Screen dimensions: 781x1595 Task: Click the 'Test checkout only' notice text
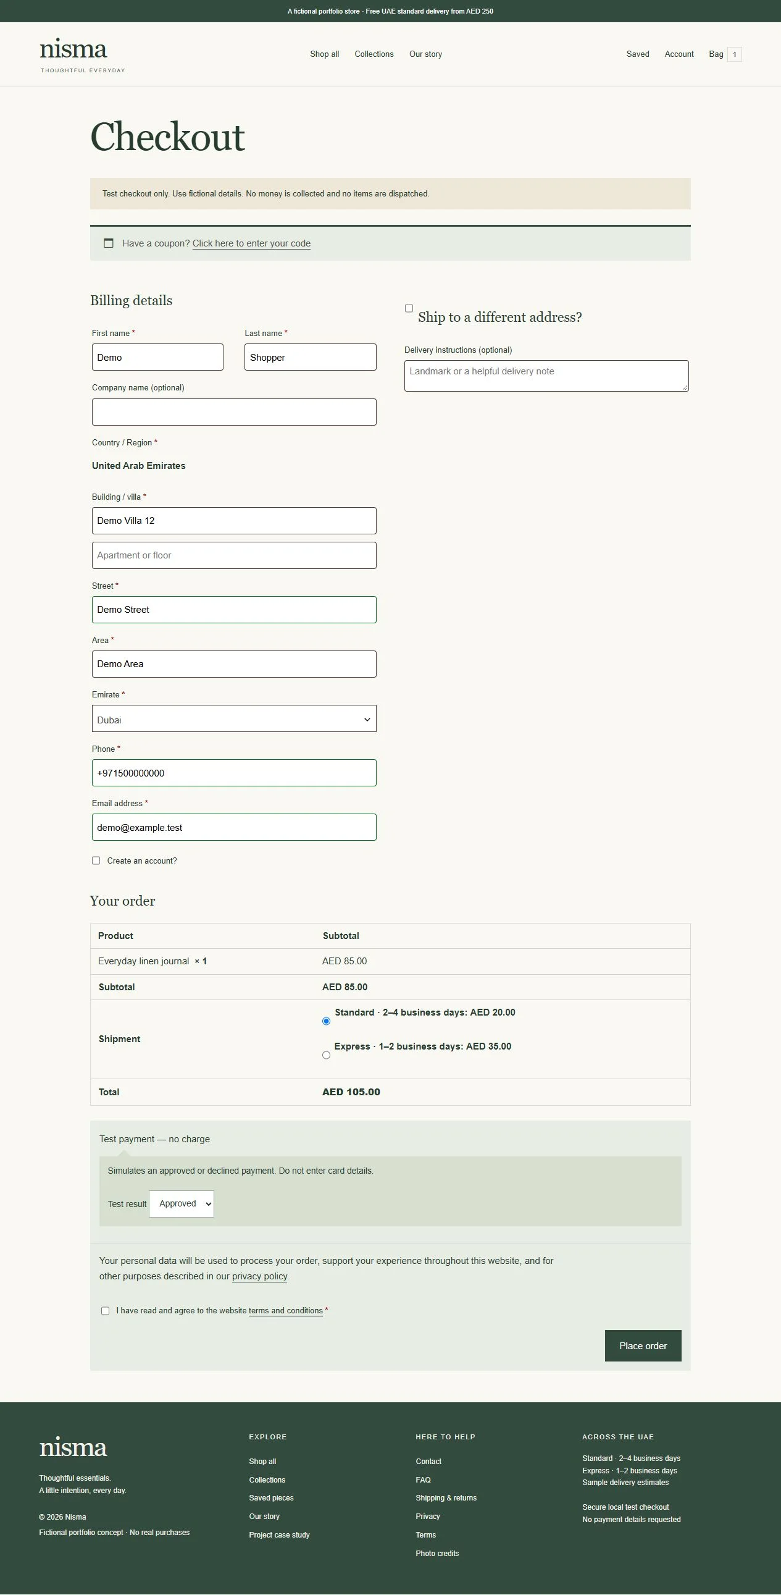pyautogui.click(x=266, y=194)
